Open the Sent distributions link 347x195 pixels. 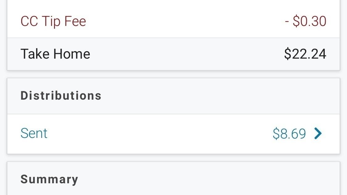[34, 134]
